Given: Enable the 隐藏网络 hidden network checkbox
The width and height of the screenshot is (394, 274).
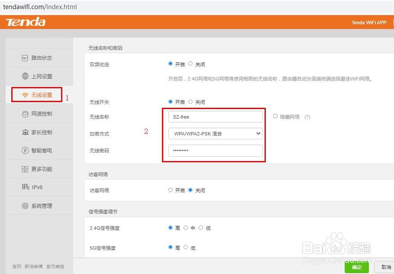Looking at the screenshot, I should (275, 116).
